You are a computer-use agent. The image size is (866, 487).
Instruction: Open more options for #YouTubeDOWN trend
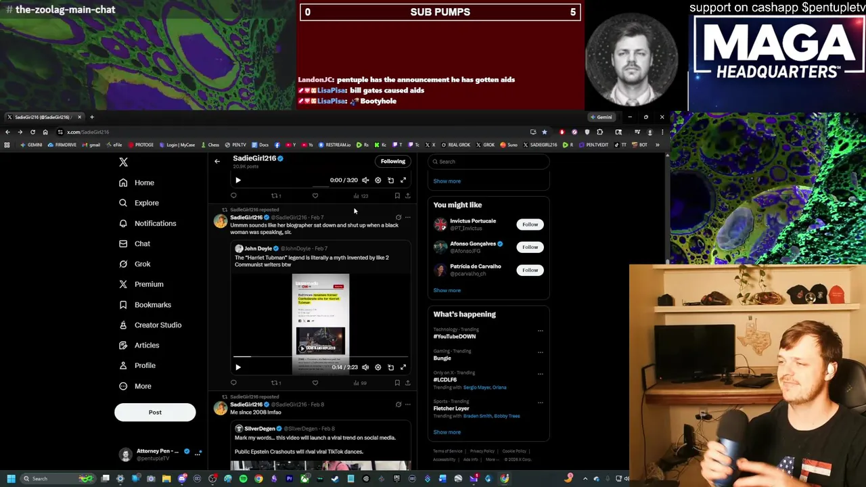[540, 331]
